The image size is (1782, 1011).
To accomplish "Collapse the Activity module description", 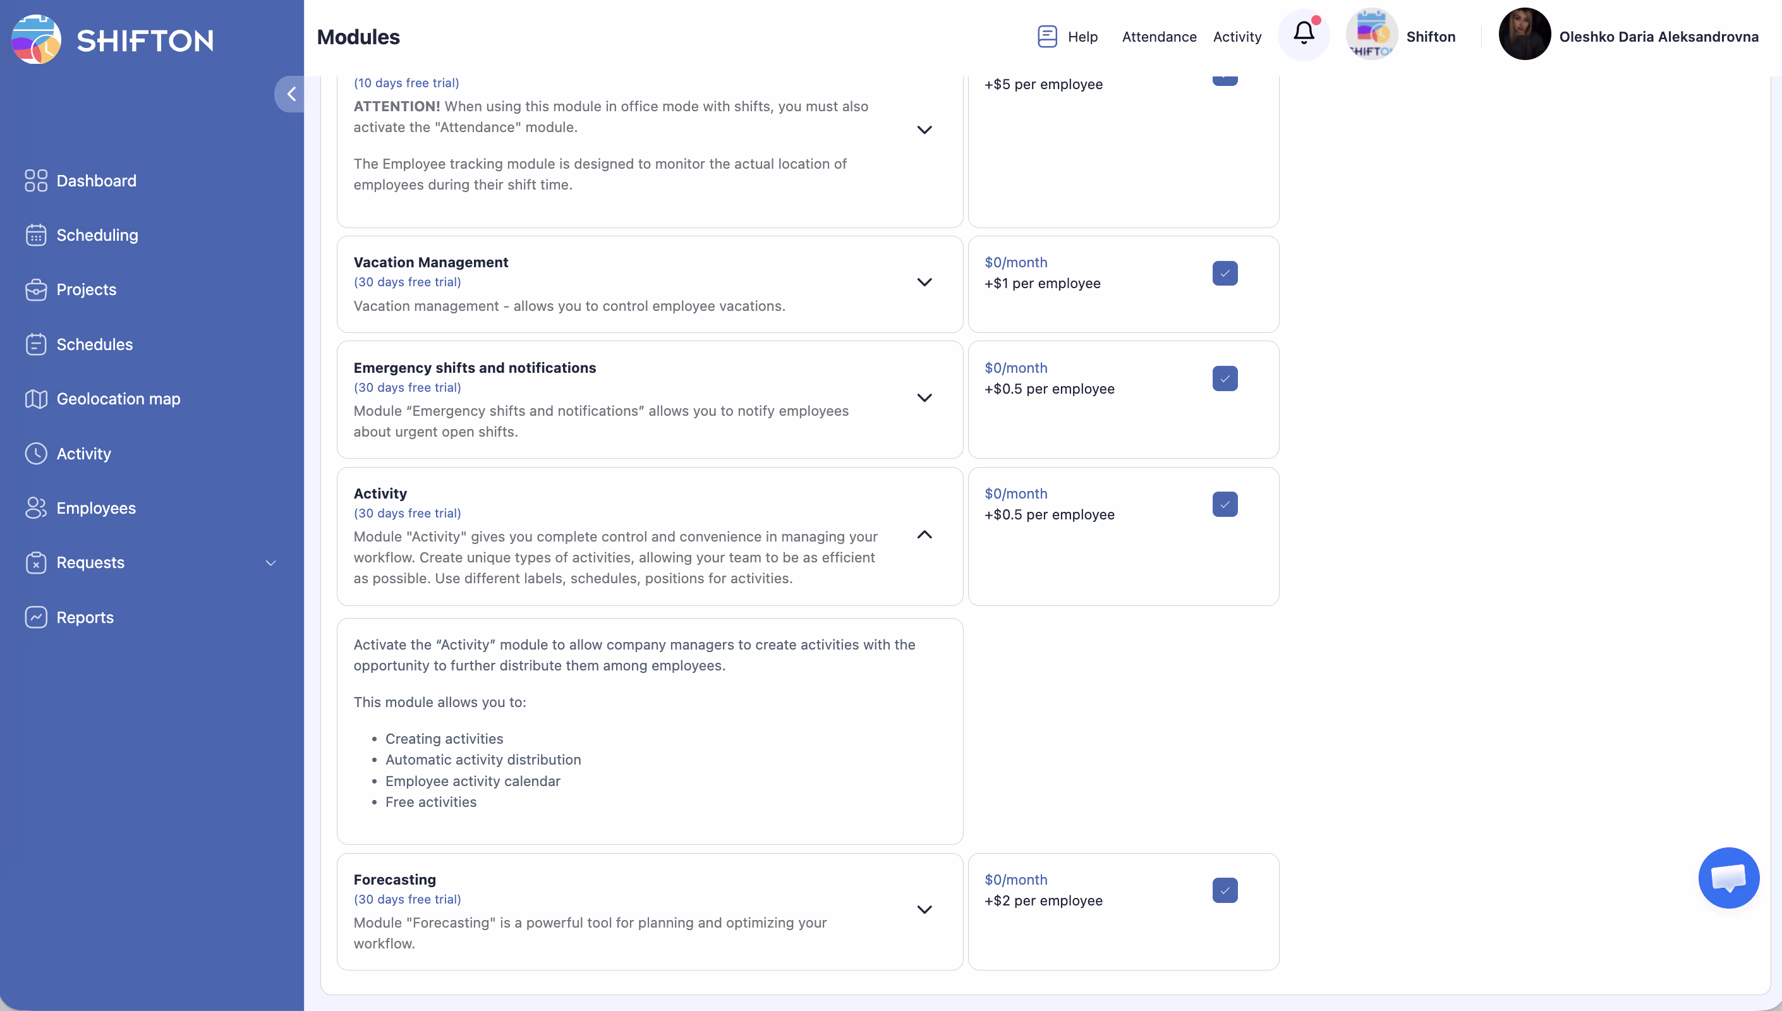I will pyautogui.click(x=924, y=535).
